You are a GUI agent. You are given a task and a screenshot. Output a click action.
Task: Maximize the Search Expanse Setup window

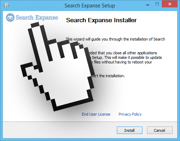point(157,4)
